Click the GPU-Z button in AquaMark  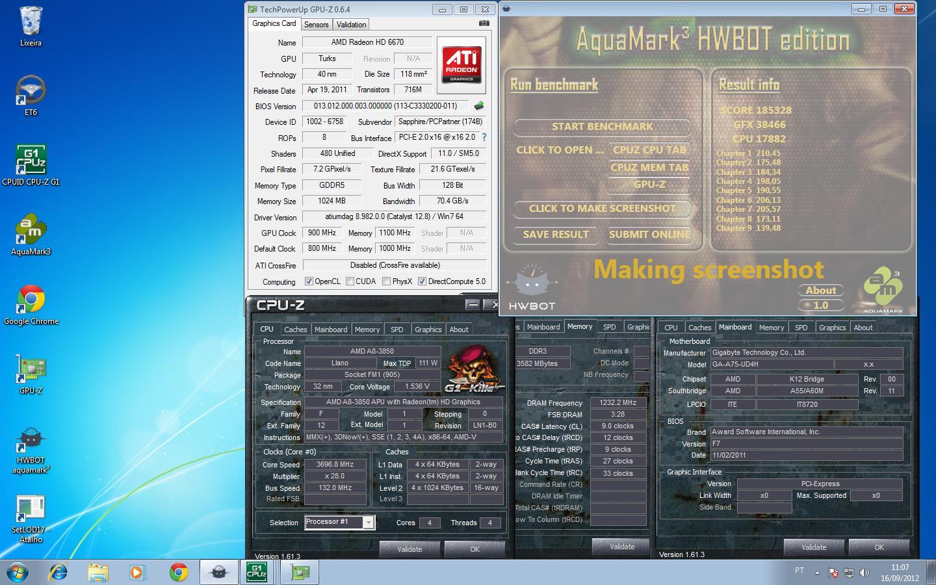649,185
